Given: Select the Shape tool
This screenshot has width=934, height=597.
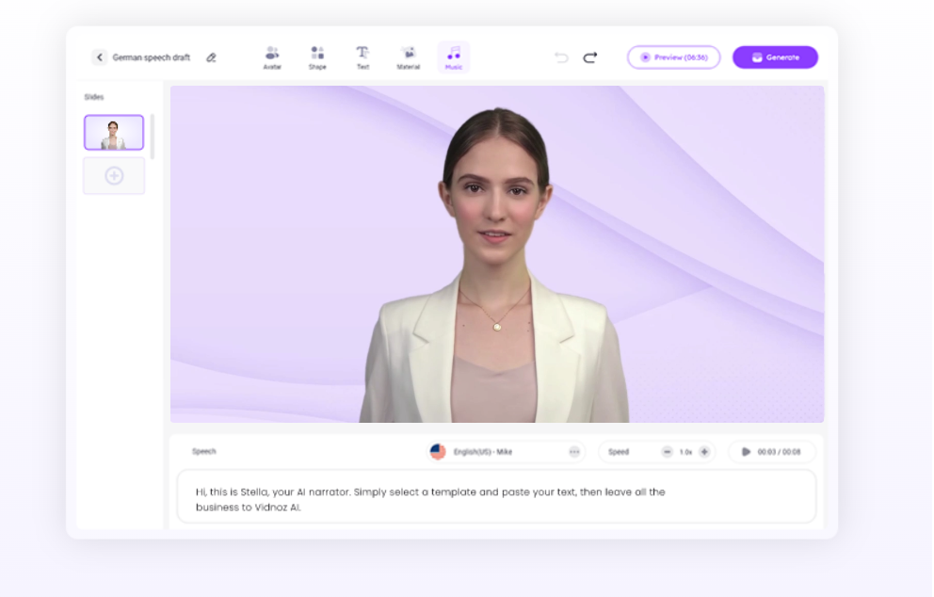Looking at the screenshot, I should pos(317,57).
